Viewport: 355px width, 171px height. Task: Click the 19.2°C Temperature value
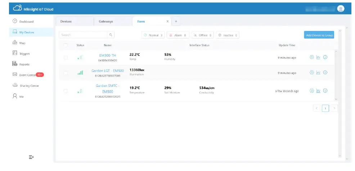tap(135, 88)
